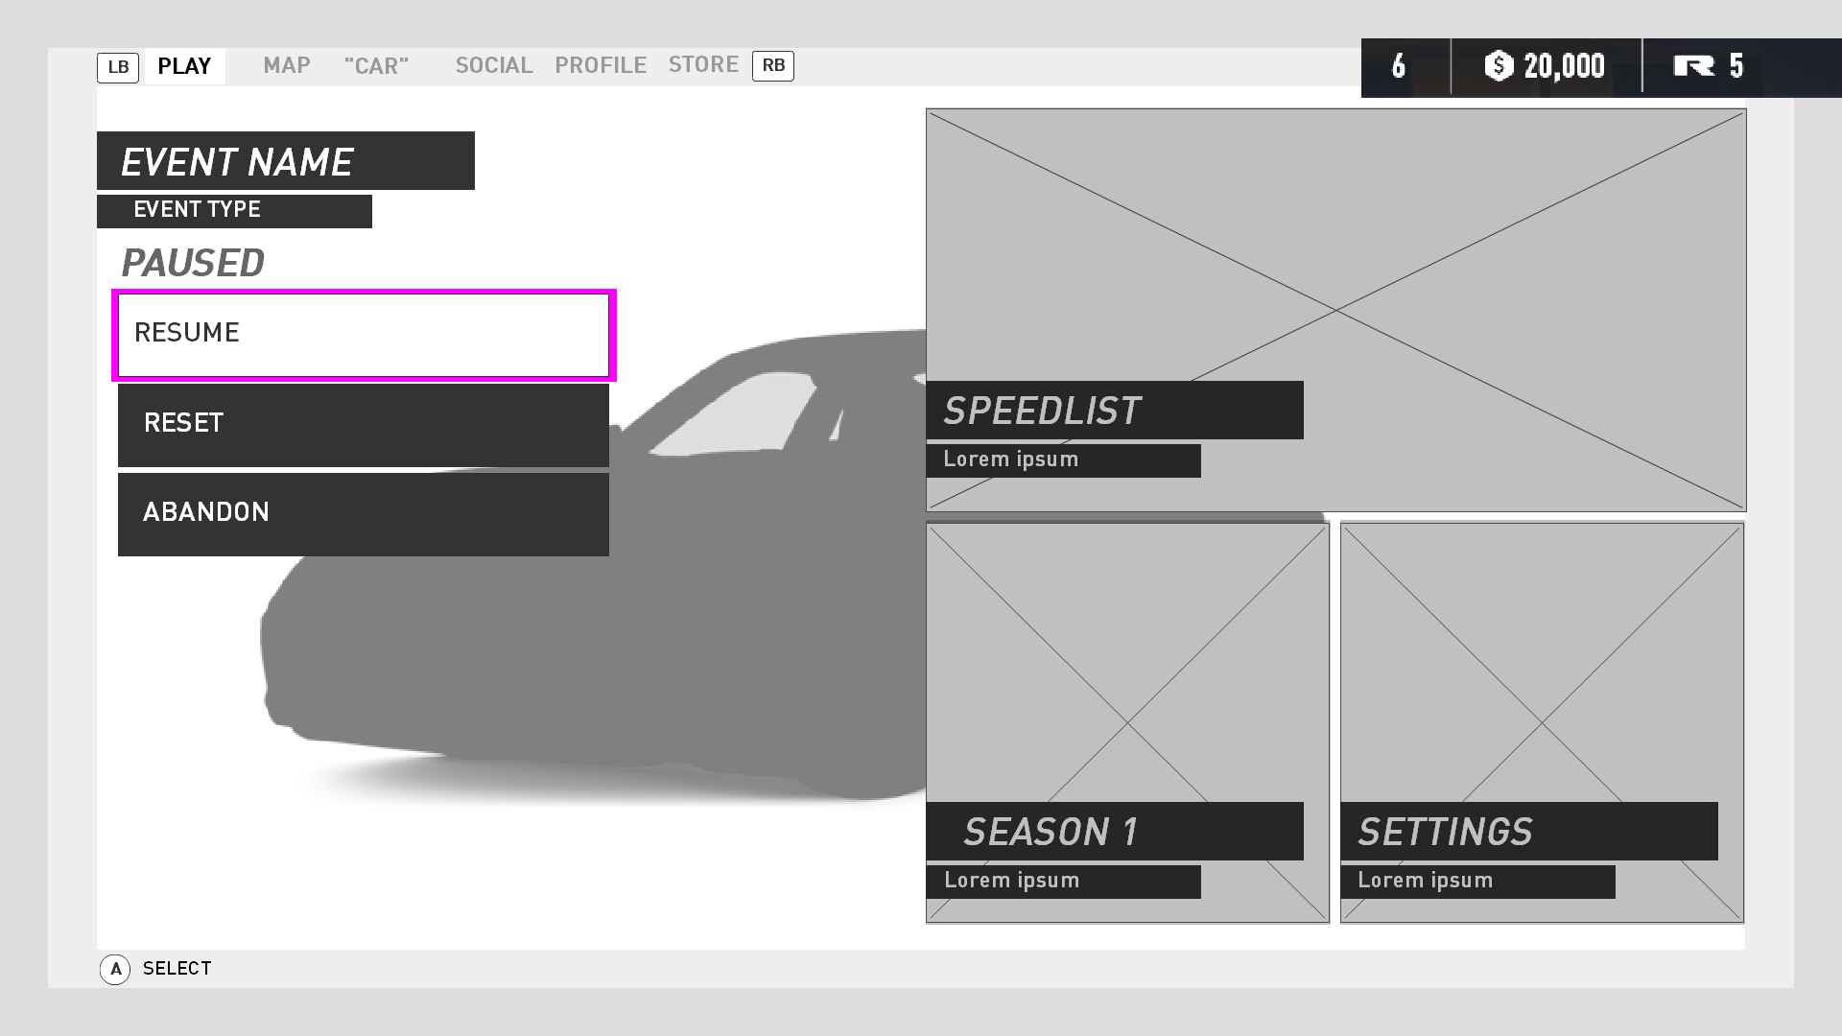1842x1036 pixels.
Task: Open the SPEEDLIST card
Action: pyautogui.click(x=1334, y=288)
